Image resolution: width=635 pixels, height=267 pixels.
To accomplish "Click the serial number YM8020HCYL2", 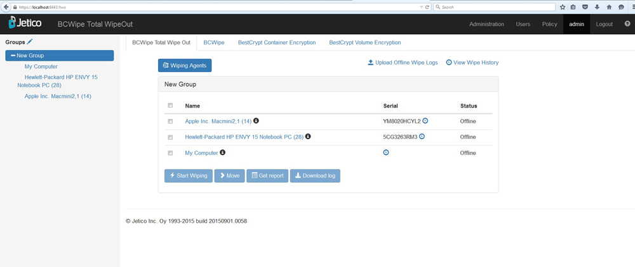I will pyautogui.click(x=402, y=121).
